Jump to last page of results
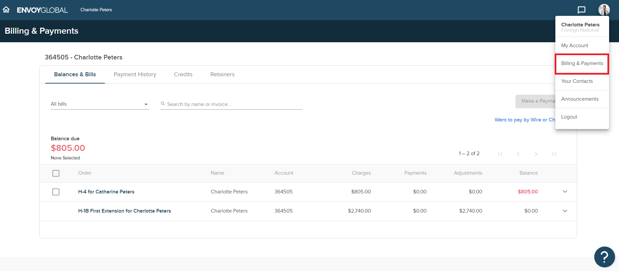619x271 pixels. pyautogui.click(x=554, y=154)
